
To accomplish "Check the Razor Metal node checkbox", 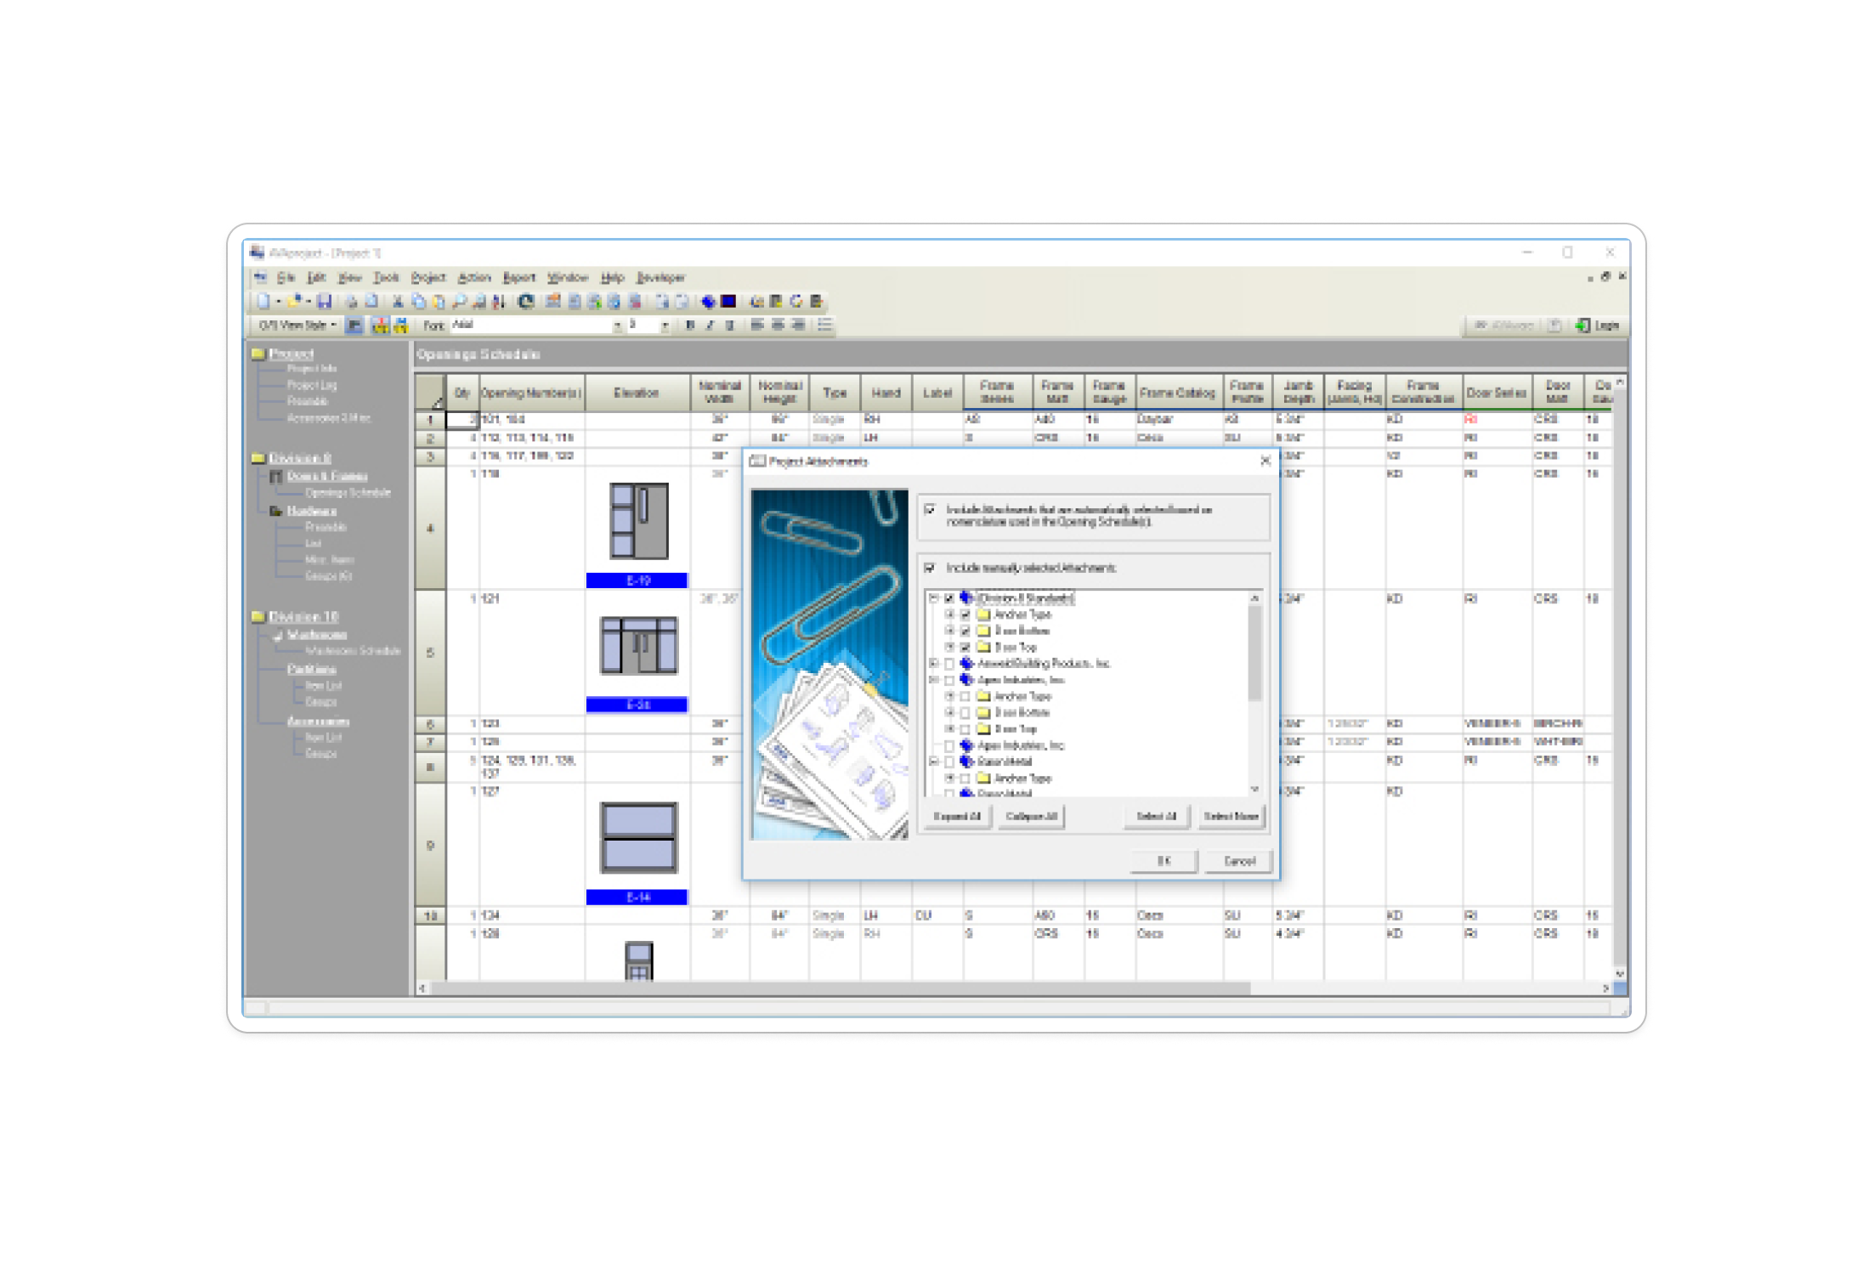I will pyautogui.click(x=949, y=762).
